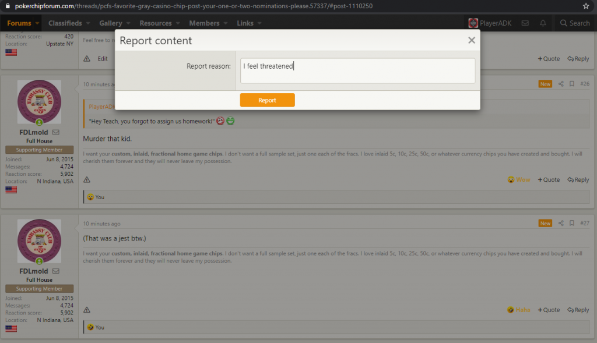This screenshot has height=343, width=597.
Task: Quote post #27
Action: [549, 310]
